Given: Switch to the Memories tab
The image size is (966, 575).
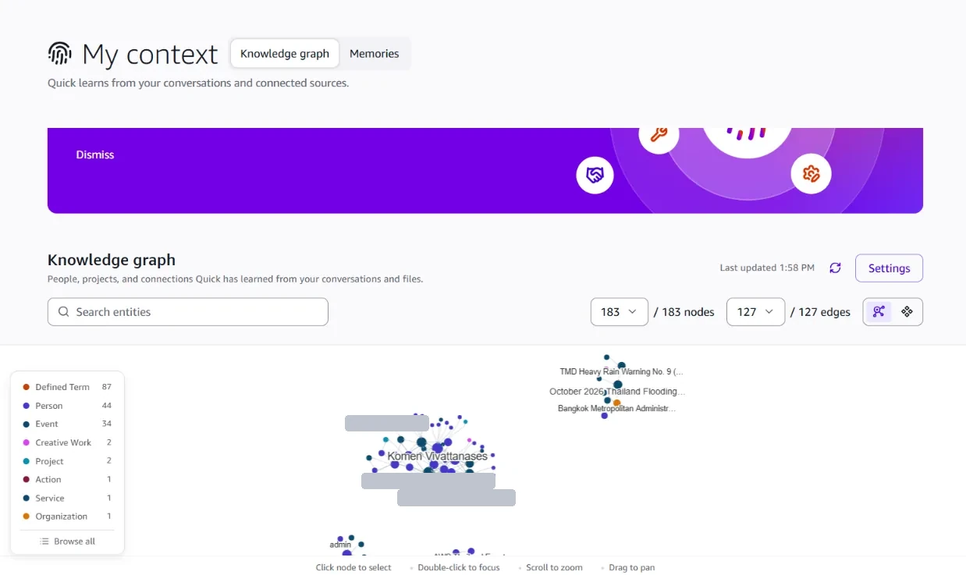Looking at the screenshot, I should click(375, 54).
